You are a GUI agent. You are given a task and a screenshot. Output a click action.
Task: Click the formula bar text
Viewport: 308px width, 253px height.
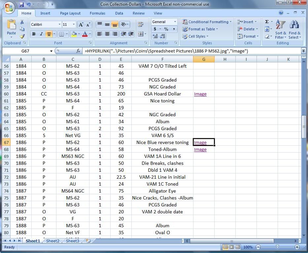point(166,51)
